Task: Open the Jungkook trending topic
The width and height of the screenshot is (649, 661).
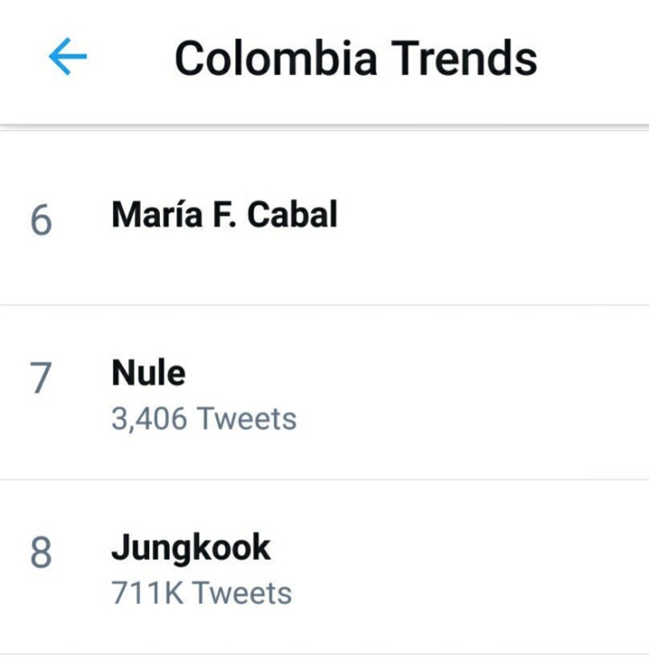Action: tap(191, 548)
